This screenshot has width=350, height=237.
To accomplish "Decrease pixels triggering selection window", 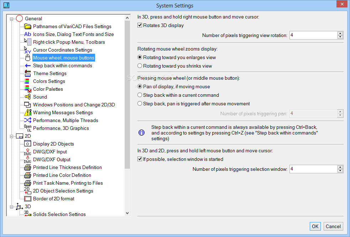I will [x=340, y=171].
